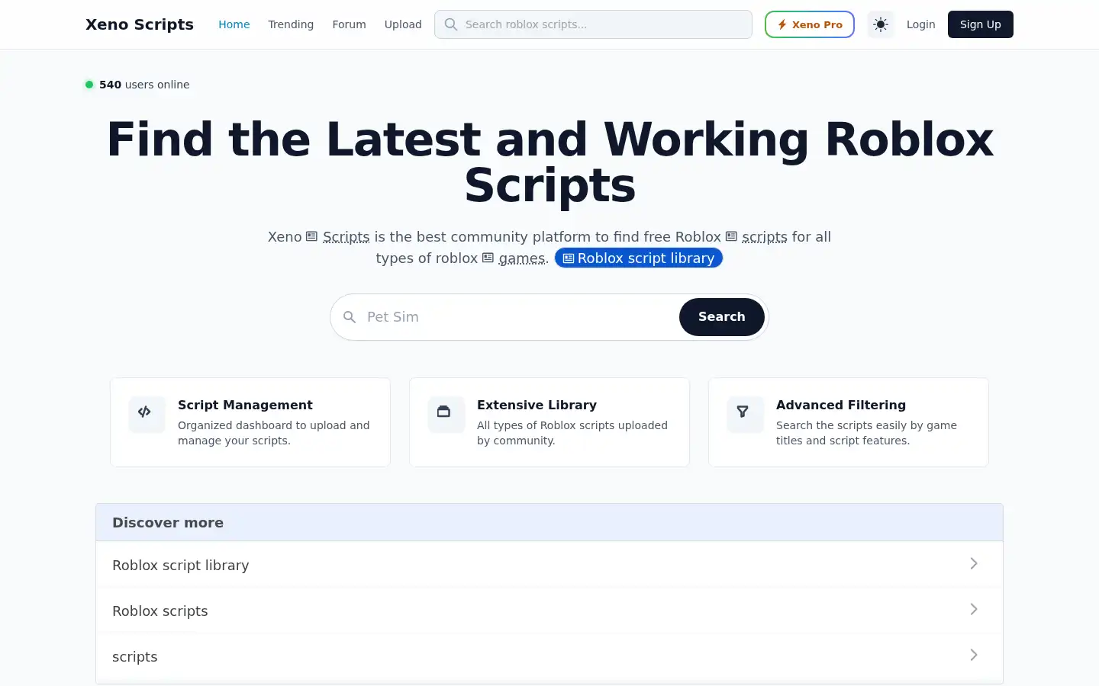Select the 'Roblox script library' list entry text
Viewport: 1099px width, 686px height.
tap(181, 566)
